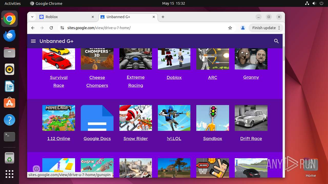Viewport: 328px width, 184px height.
Task: Open the volume icon in top bar
Action: pyautogui.click(x=314, y=3)
